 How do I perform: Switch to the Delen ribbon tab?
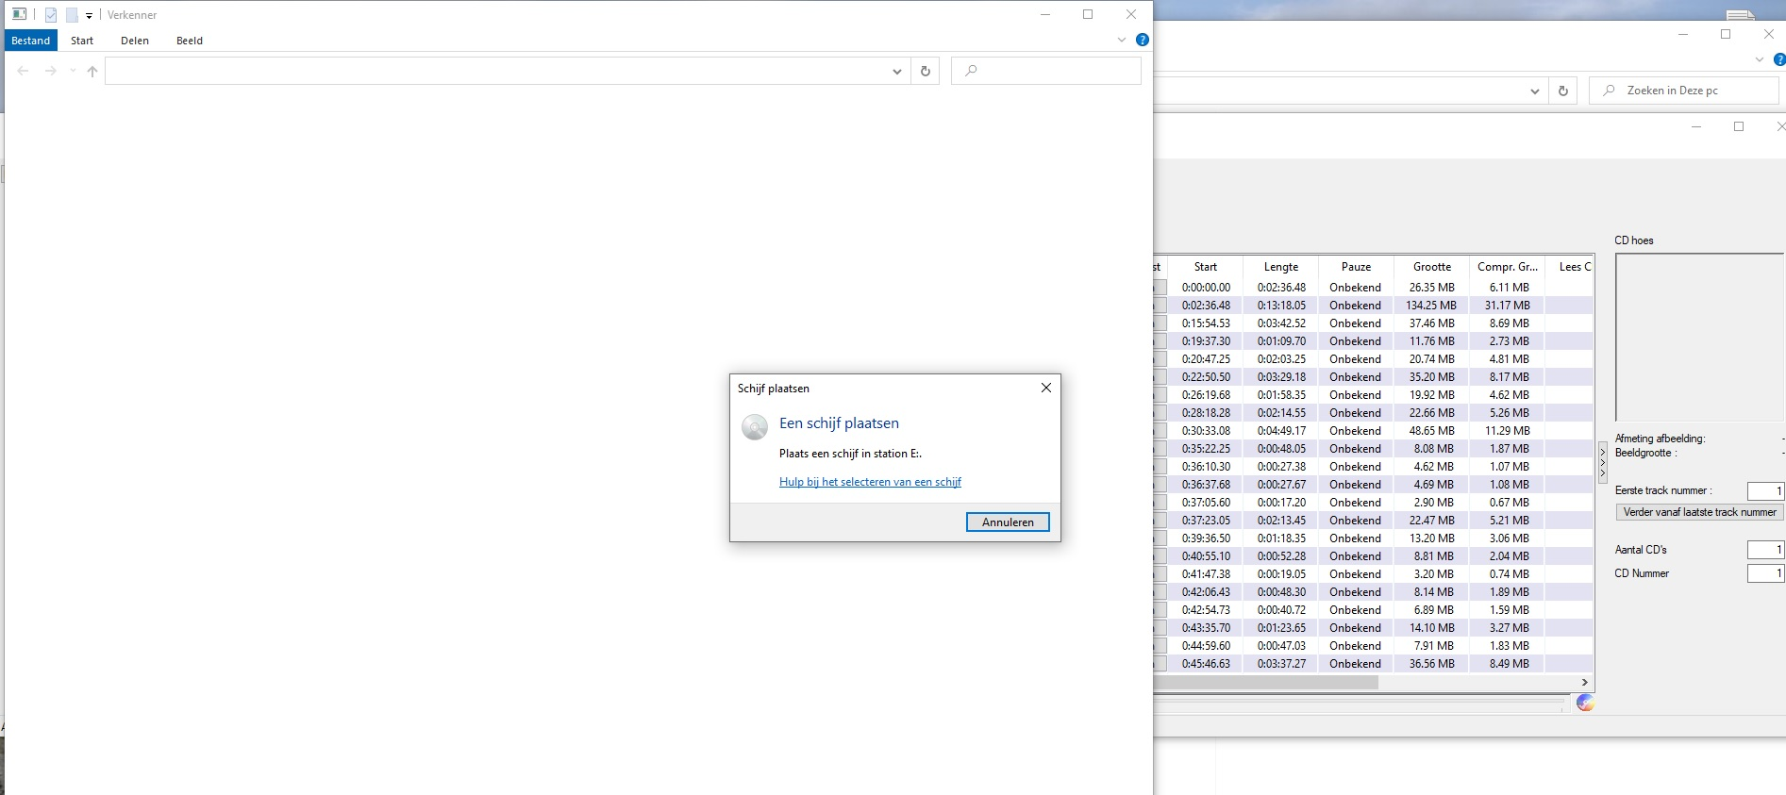pos(135,41)
